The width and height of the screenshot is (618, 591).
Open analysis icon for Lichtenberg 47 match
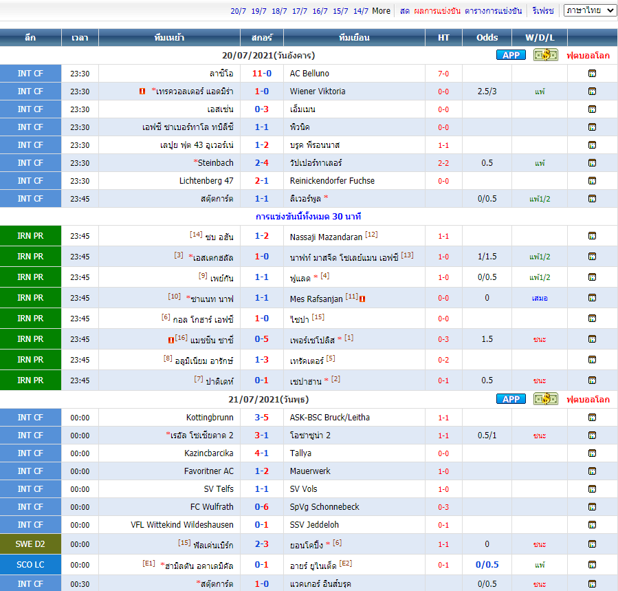pos(592,181)
